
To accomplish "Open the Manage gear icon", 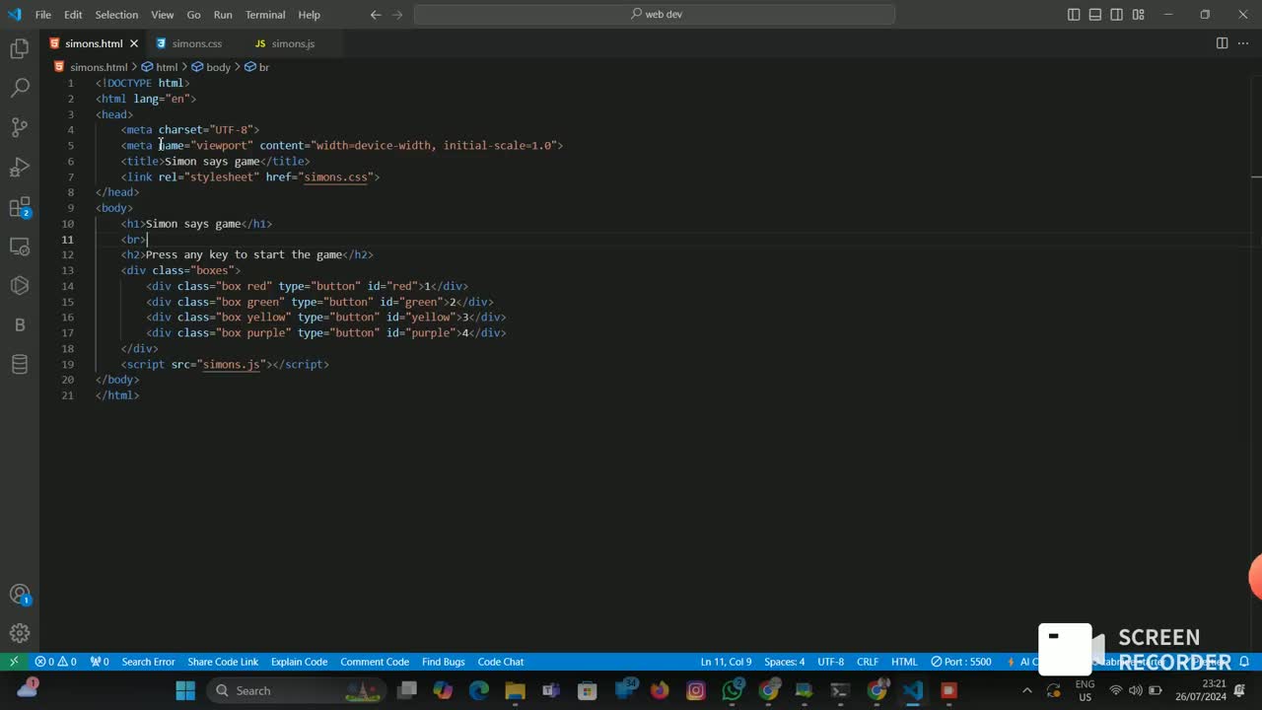I will tap(20, 633).
